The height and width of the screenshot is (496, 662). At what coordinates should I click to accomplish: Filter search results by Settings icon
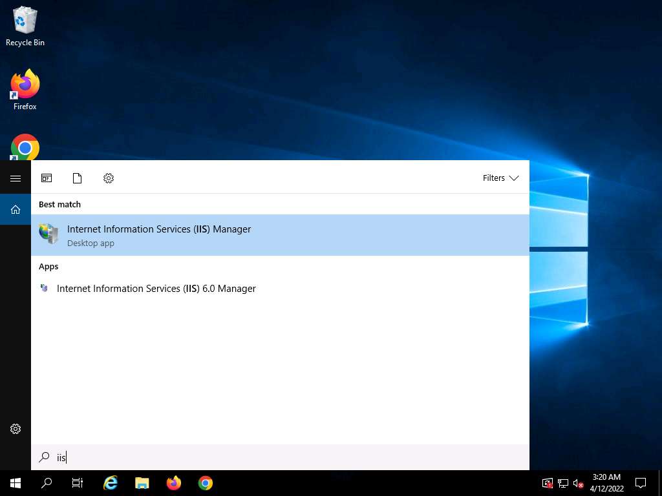pyautogui.click(x=109, y=178)
